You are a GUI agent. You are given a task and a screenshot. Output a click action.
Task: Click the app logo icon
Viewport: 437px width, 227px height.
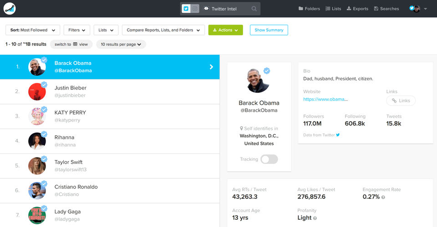tap(10, 8)
